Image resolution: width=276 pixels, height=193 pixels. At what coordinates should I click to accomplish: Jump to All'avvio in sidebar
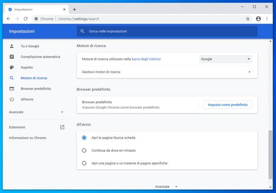point(27,99)
